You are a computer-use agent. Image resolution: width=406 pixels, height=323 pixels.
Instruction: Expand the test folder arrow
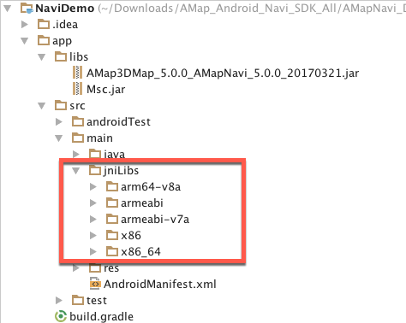point(59,300)
